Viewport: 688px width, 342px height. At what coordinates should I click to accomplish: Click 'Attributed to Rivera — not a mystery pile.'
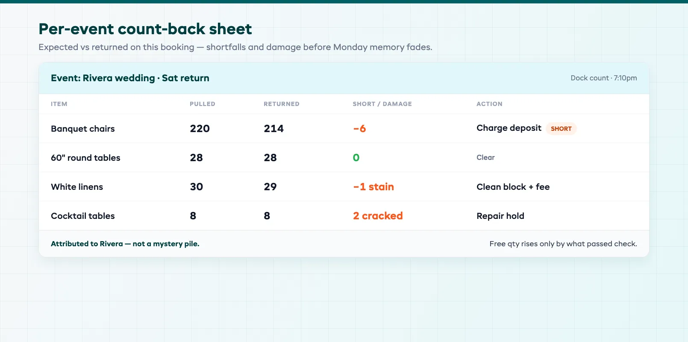tap(125, 244)
